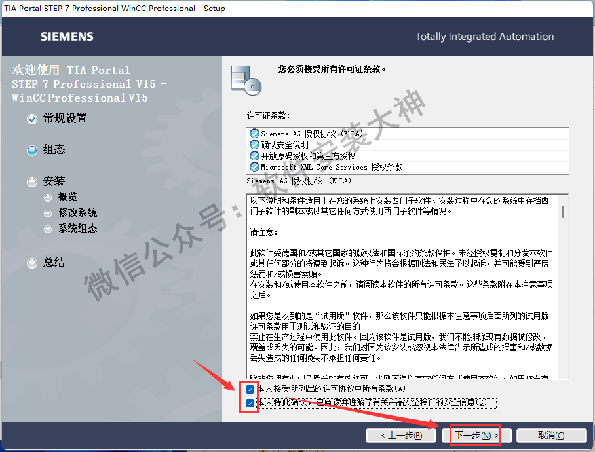595x452 pixels.
Task: Click grey indicator next to 系统组态
Action: pyautogui.click(x=48, y=229)
